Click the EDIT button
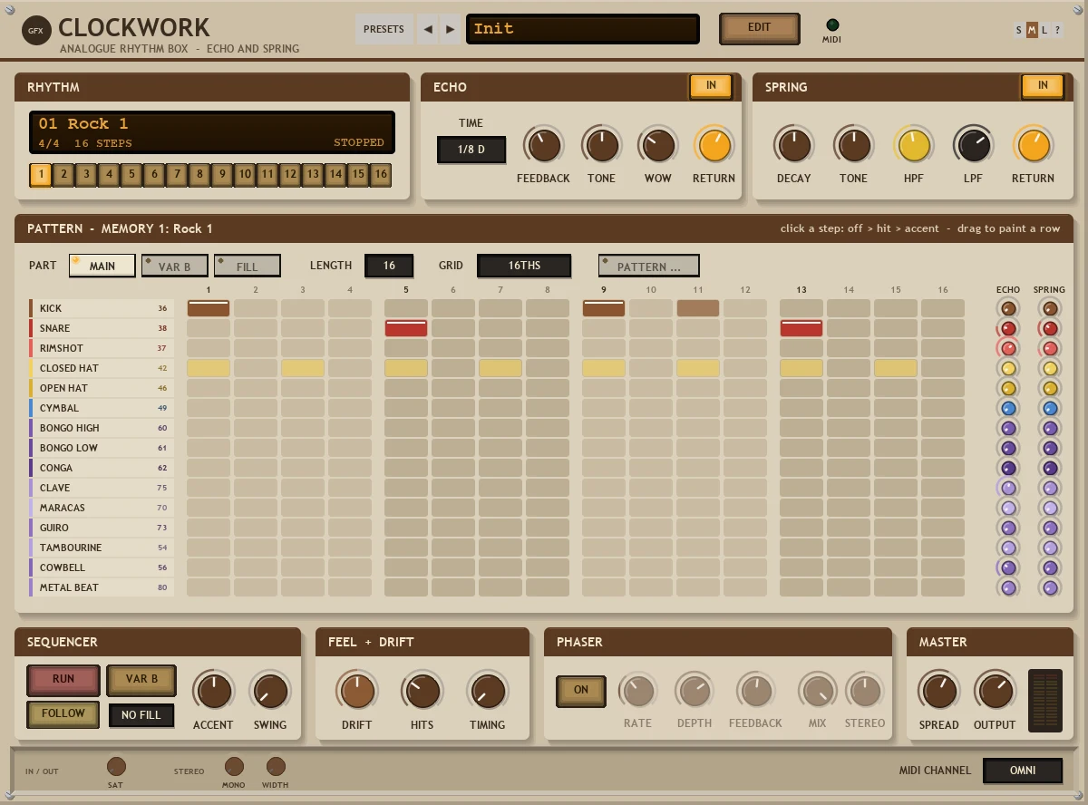 pos(760,28)
